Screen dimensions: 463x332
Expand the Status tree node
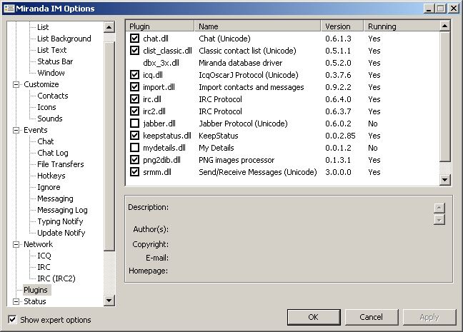click(16, 301)
